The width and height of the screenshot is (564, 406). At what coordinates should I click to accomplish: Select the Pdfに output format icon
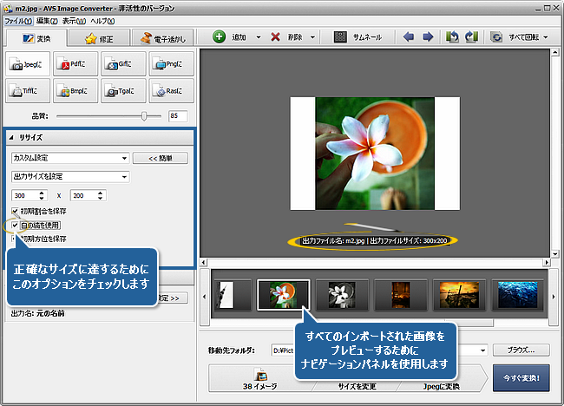click(75, 63)
